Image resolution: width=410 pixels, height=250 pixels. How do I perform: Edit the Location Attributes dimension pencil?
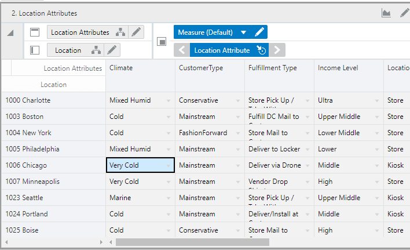coord(136,32)
